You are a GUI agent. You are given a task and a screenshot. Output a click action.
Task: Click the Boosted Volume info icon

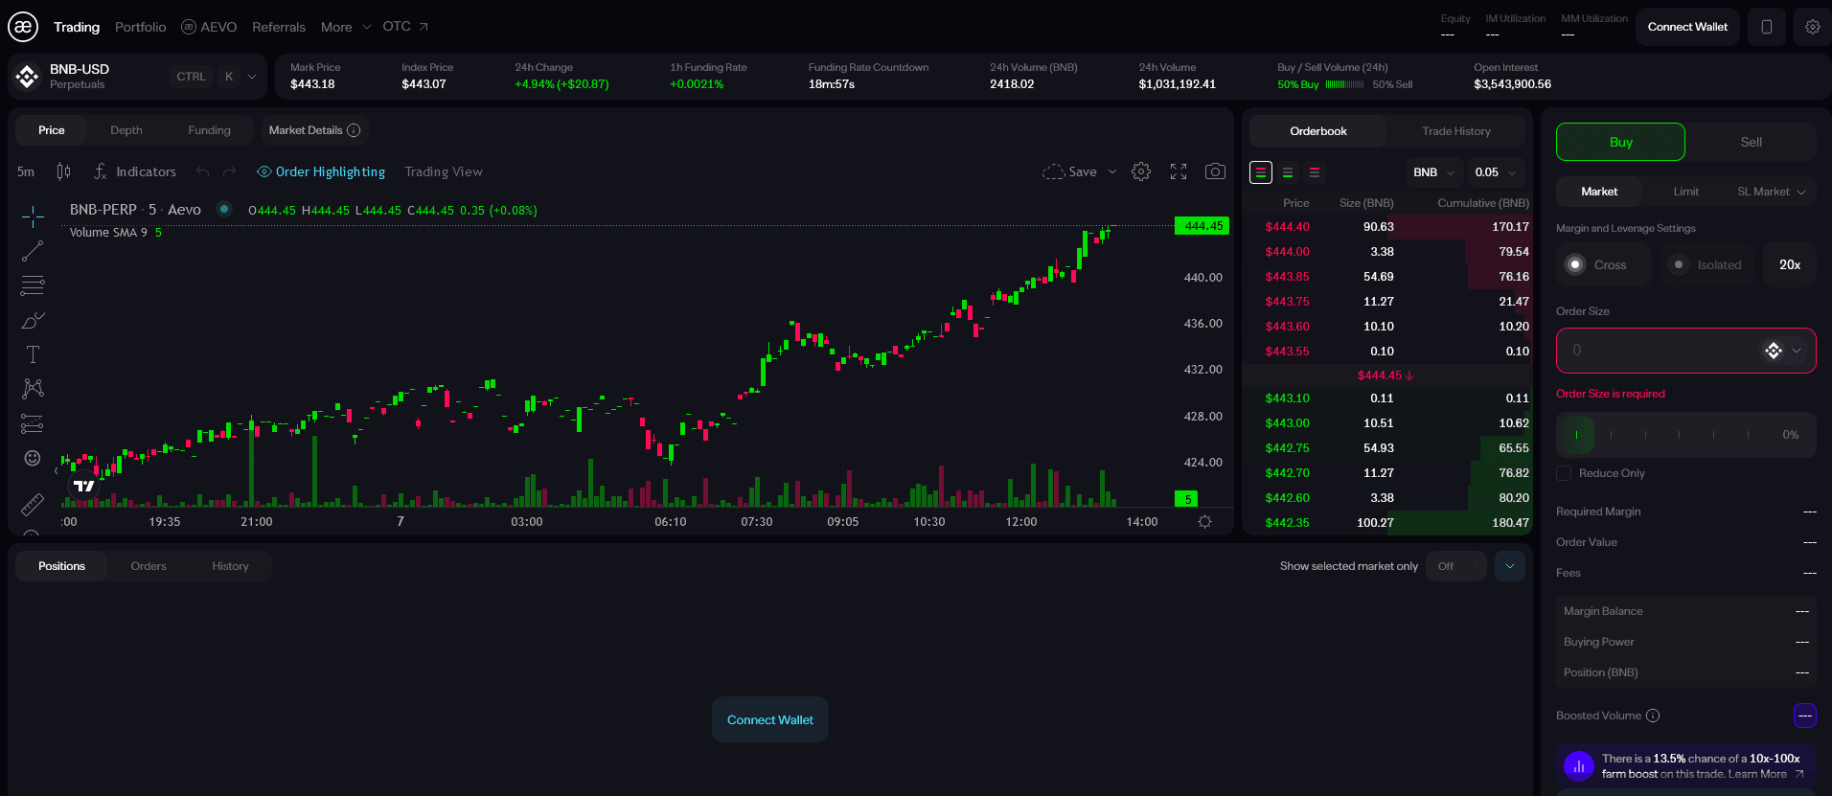tap(1653, 716)
